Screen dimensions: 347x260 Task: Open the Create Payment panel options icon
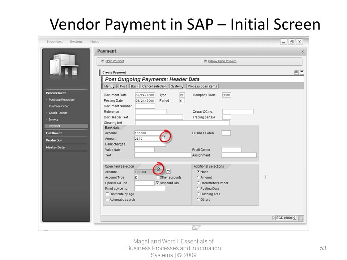296,73
